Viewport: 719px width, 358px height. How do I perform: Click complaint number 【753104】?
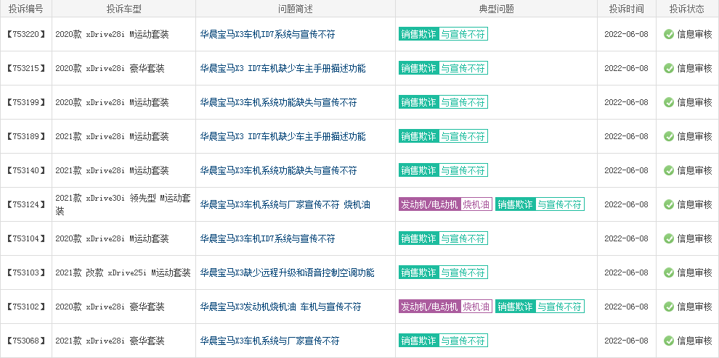point(26,238)
